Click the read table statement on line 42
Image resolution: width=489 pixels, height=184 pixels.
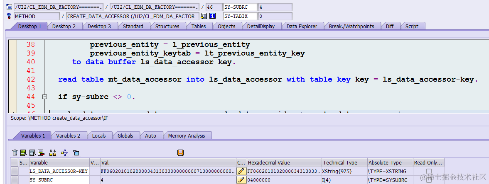tap(268, 80)
